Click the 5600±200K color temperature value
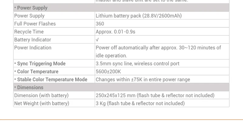243x125 pixels. click(108, 71)
